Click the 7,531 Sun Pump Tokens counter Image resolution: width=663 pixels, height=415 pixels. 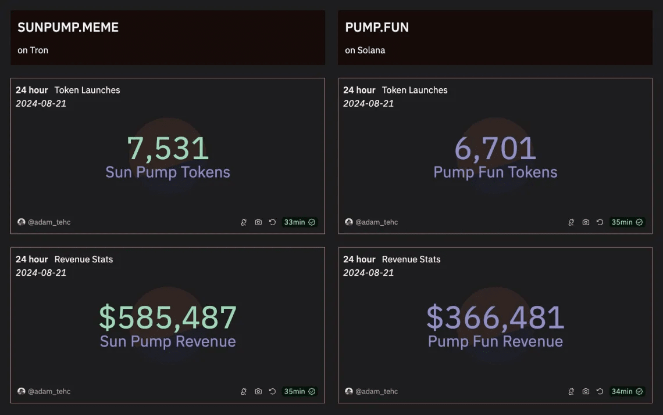(x=167, y=149)
